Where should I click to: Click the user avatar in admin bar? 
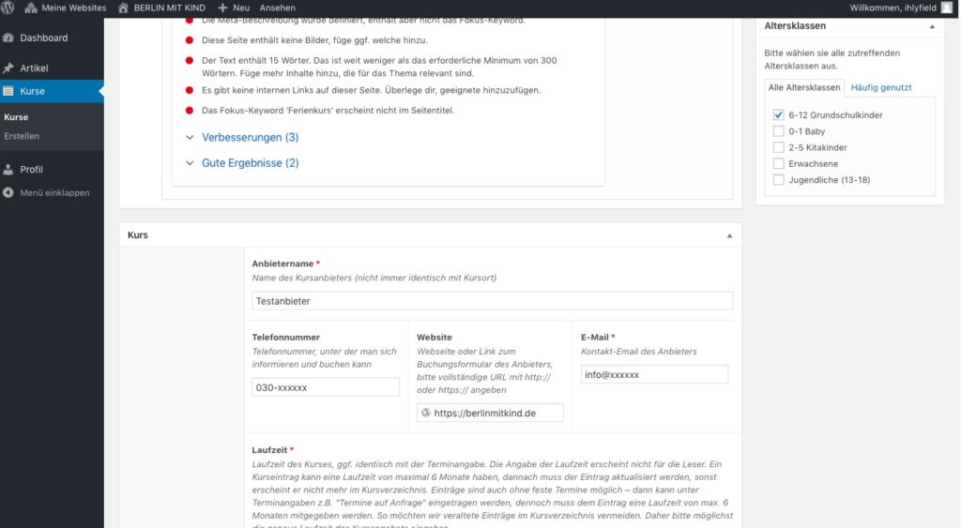coord(947,8)
